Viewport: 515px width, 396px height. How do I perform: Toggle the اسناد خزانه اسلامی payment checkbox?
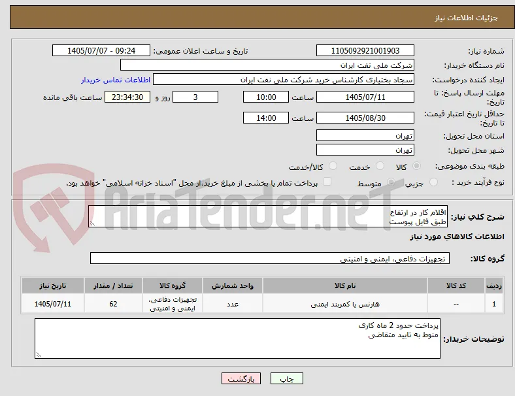click(x=327, y=182)
